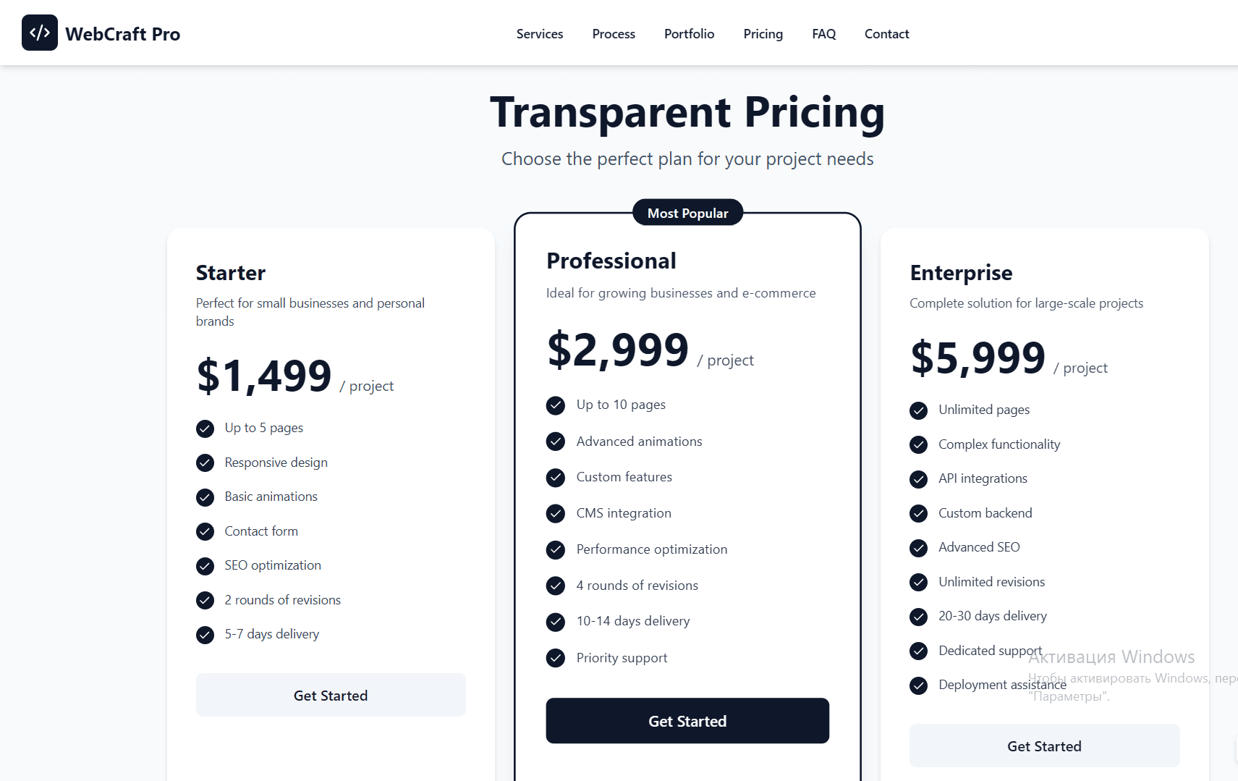Select Pricing in the navigation bar
The image size is (1238, 781).
(x=763, y=34)
